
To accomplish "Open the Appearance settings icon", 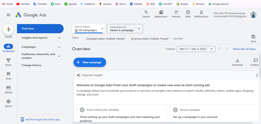I will [161, 12].
